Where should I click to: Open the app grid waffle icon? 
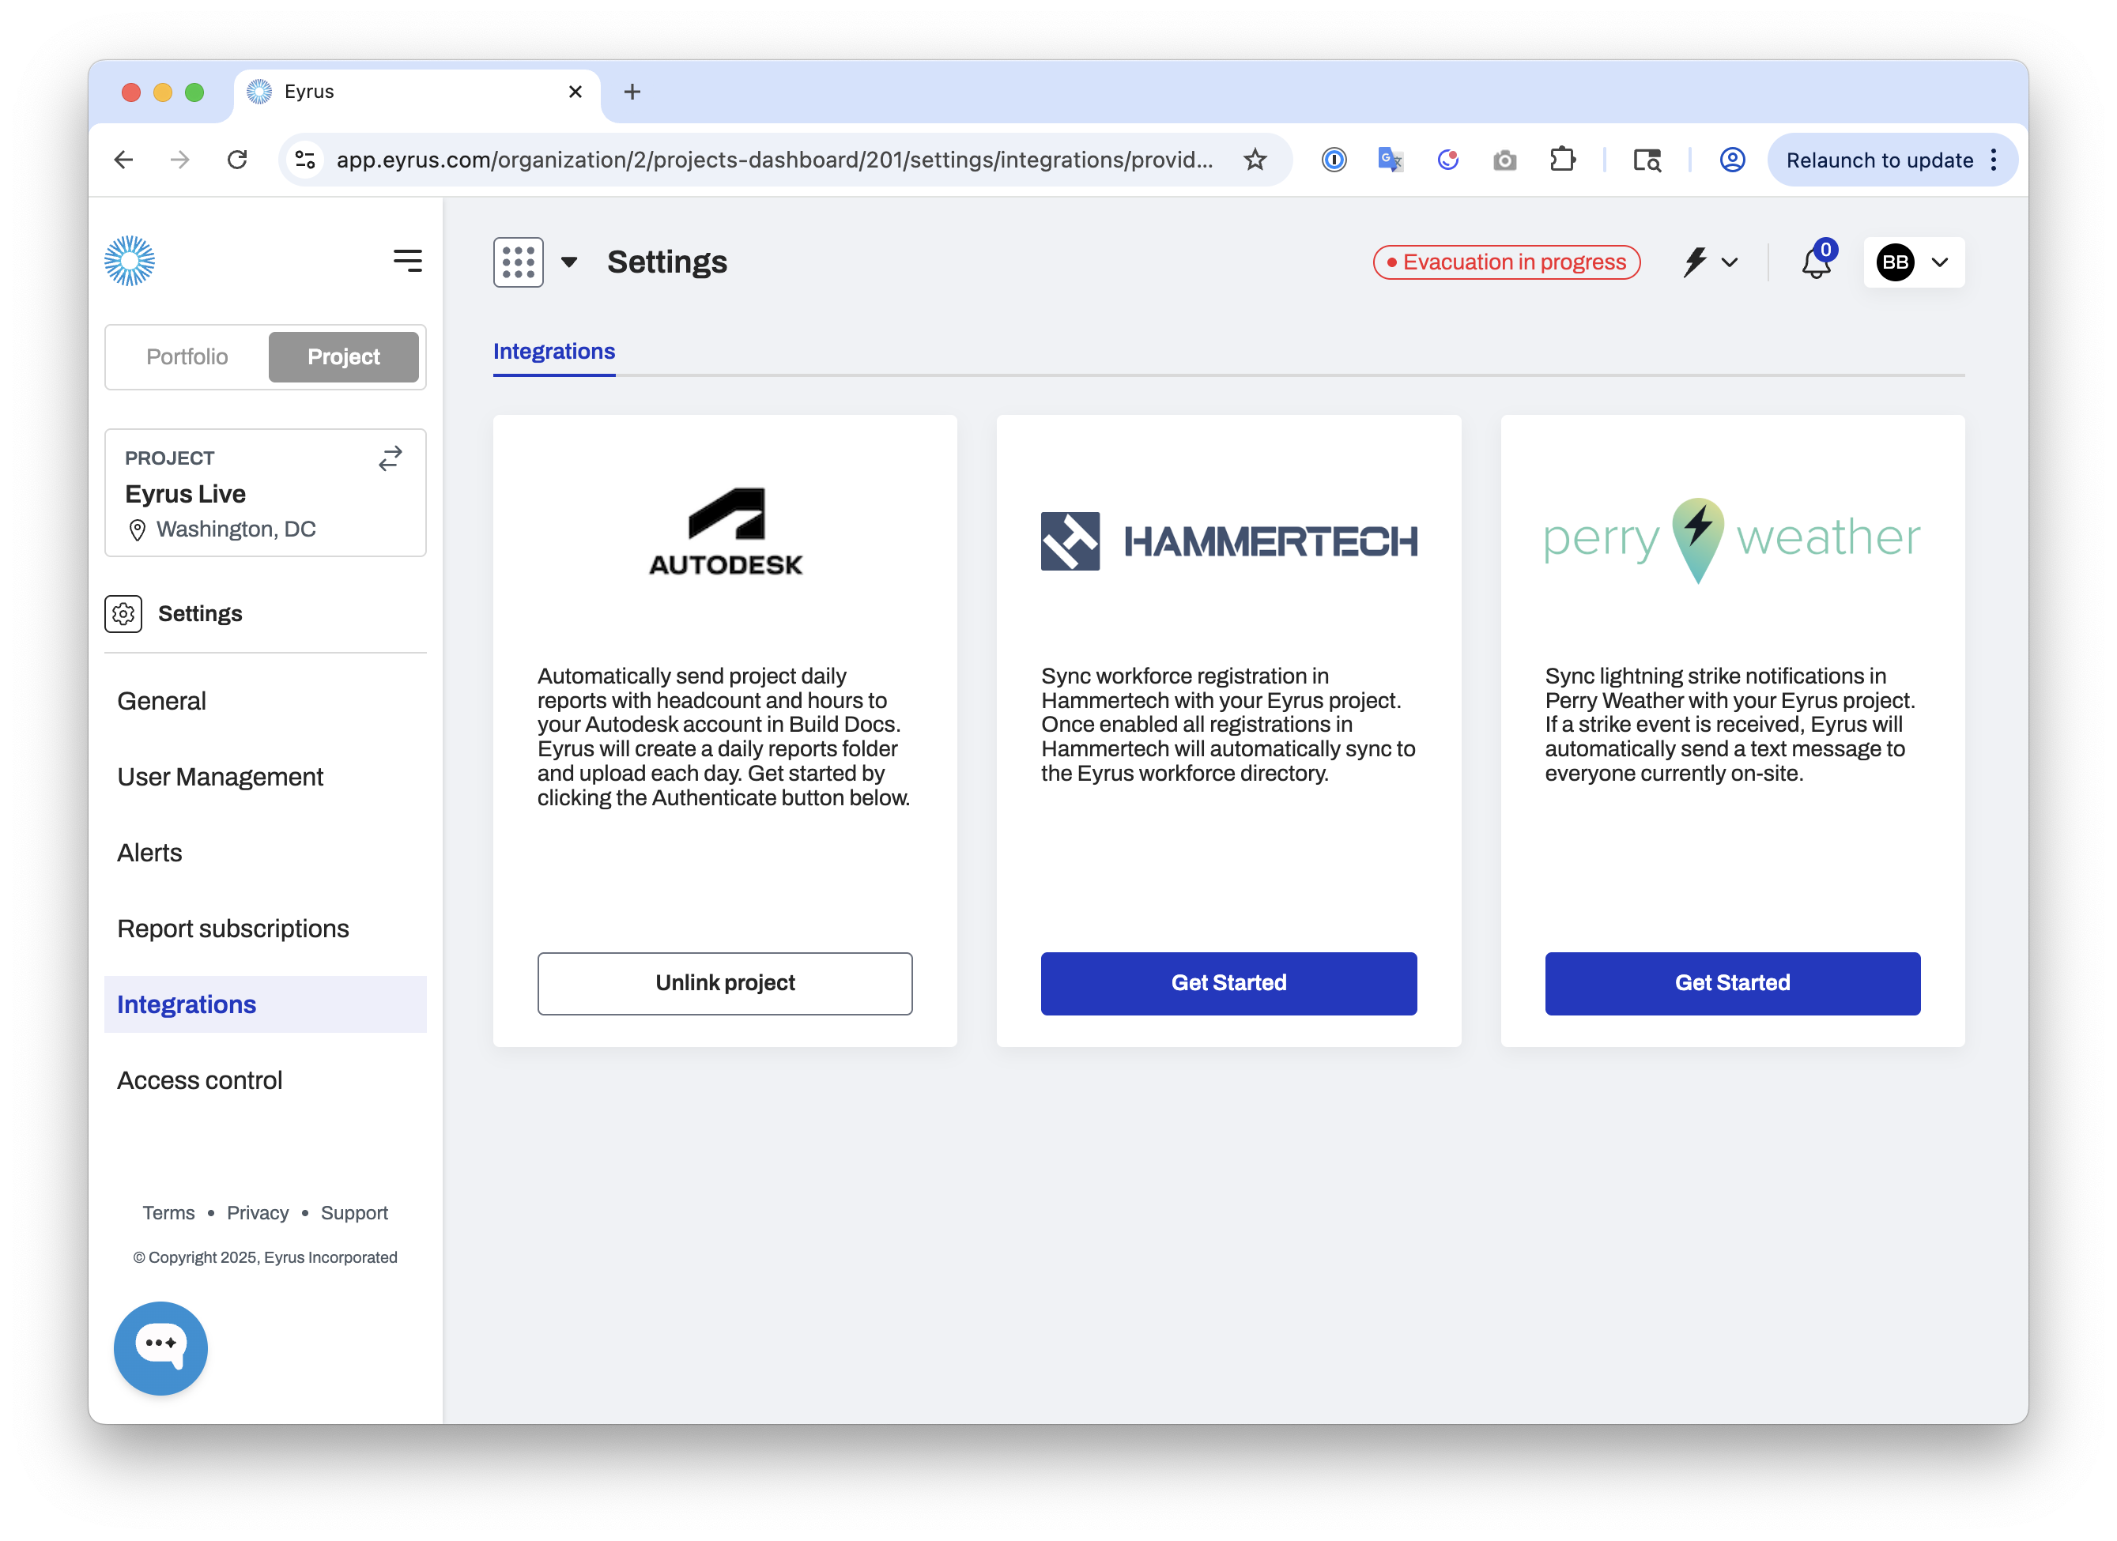pos(518,262)
